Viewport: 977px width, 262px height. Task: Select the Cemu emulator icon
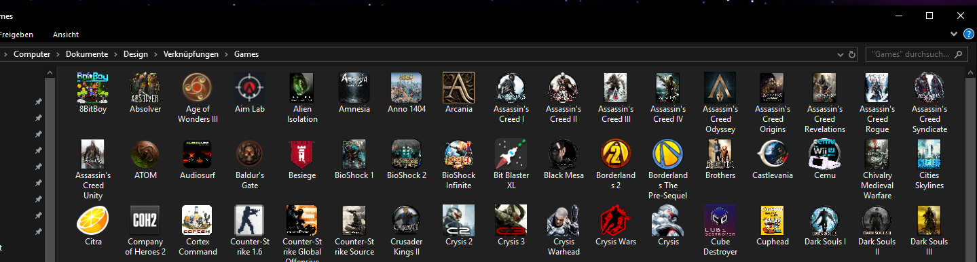[x=825, y=154]
